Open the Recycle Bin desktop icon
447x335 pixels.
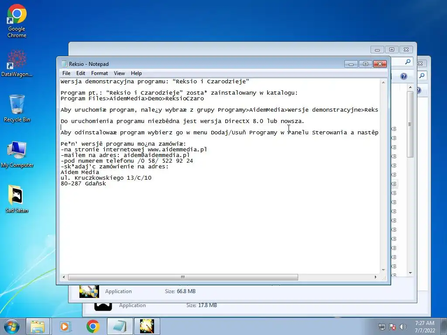tap(17, 109)
